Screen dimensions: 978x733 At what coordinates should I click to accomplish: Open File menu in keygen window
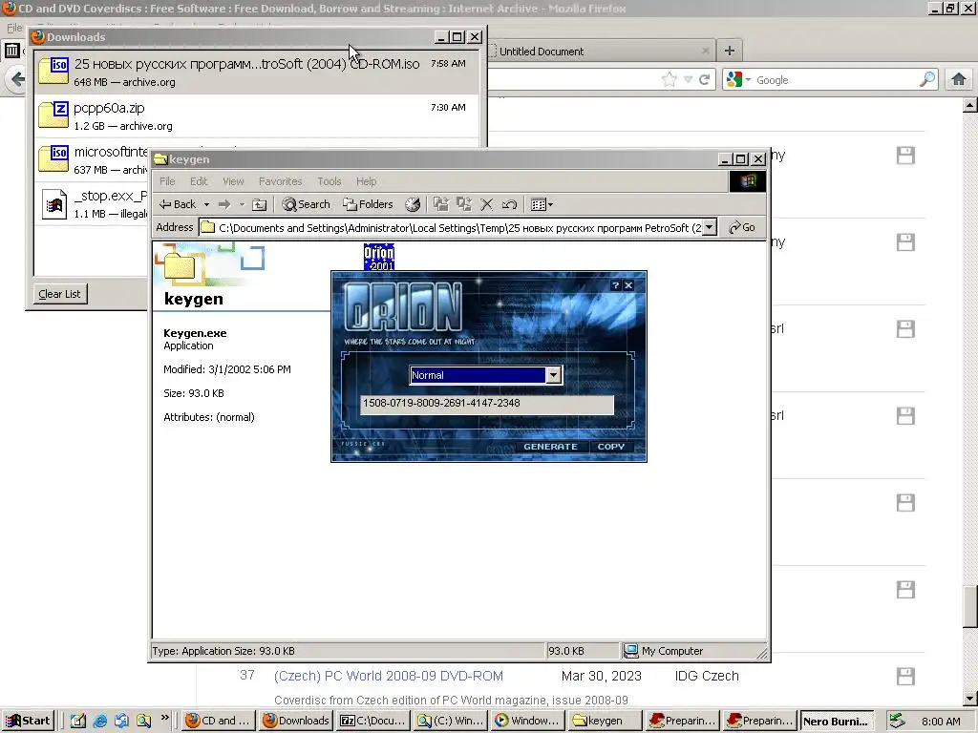(167, 181)
